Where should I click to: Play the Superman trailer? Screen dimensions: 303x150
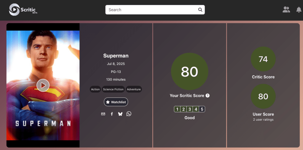tap(43, 85)
